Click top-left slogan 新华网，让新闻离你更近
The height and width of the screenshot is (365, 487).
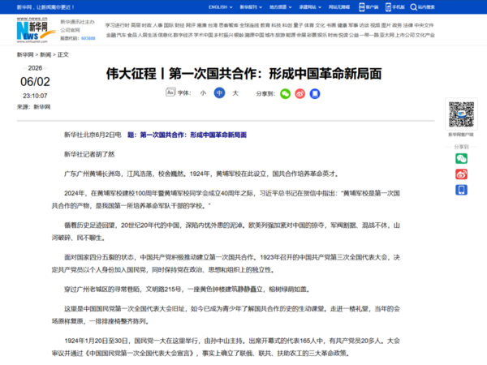[x=45, y=7]
